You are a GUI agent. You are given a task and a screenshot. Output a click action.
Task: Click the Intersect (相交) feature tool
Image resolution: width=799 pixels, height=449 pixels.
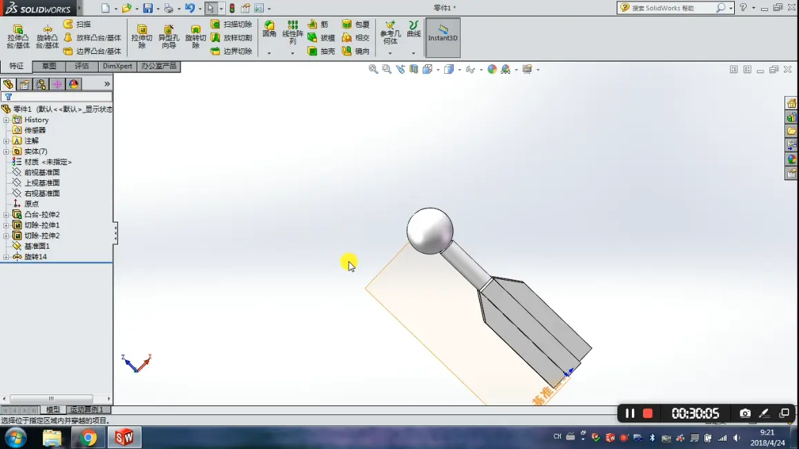(356, 38)
